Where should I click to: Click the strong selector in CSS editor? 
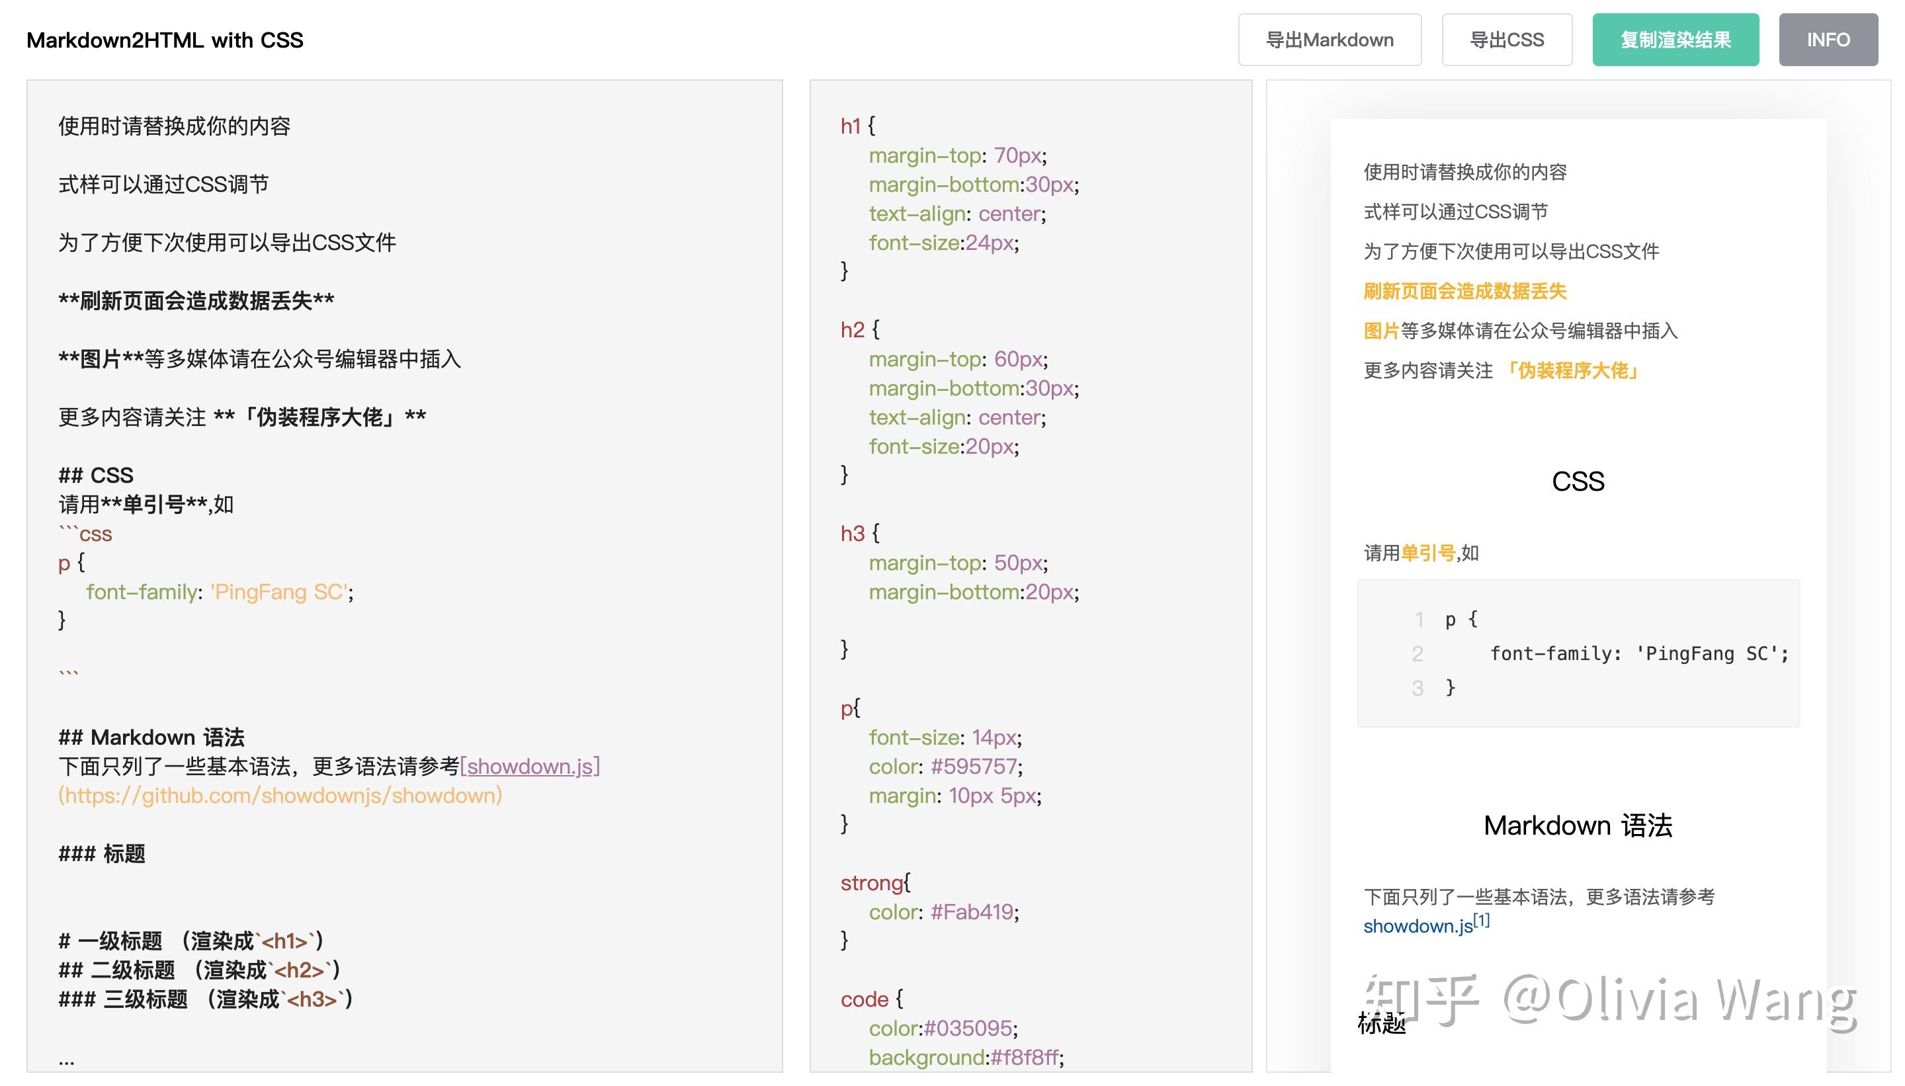tap(871, 882)
